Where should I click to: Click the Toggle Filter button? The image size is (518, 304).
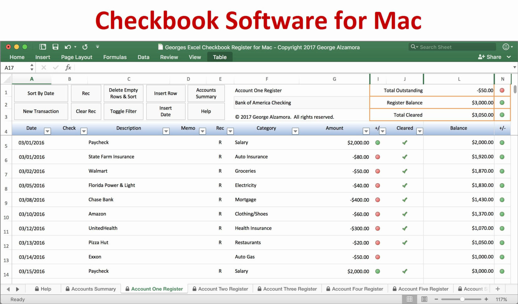click(123, 111)
